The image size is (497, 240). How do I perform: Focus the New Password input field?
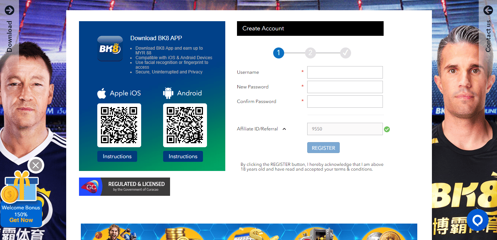point(345,87)
